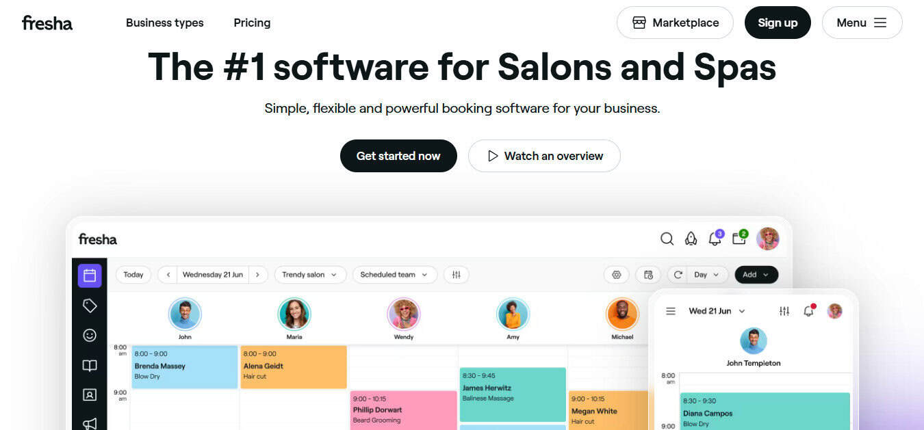Select Wendy's staff avatar
The image size is (924, 430).
[x=404, y=314]
